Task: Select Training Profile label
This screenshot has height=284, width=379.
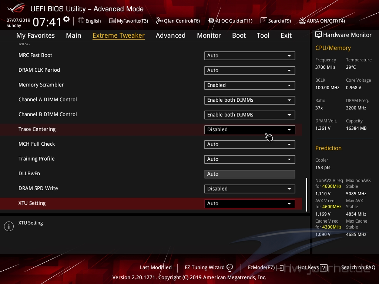Action: tap(37, 159)
